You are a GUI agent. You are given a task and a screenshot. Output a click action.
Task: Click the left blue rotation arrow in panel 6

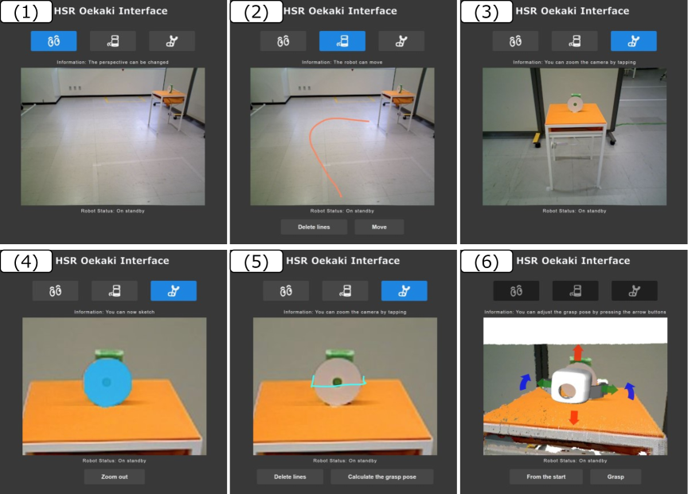pos(526,382)
